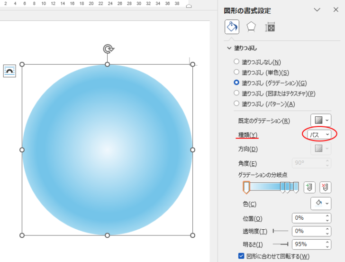
Task: Click the right-middle resize handle of the shape
Action: pos(192,150)
